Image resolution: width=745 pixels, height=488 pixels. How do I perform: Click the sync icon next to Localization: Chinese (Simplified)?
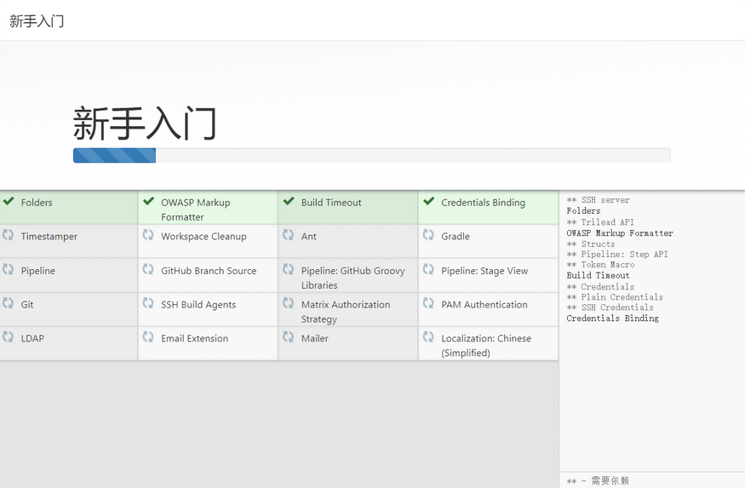point(428,337)
